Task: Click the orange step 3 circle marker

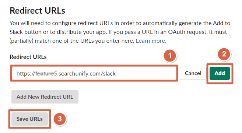Action: coord(60,119)
